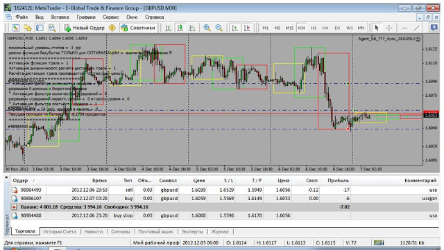Switch to the Почтовый ящик tab

click(155, 231)
